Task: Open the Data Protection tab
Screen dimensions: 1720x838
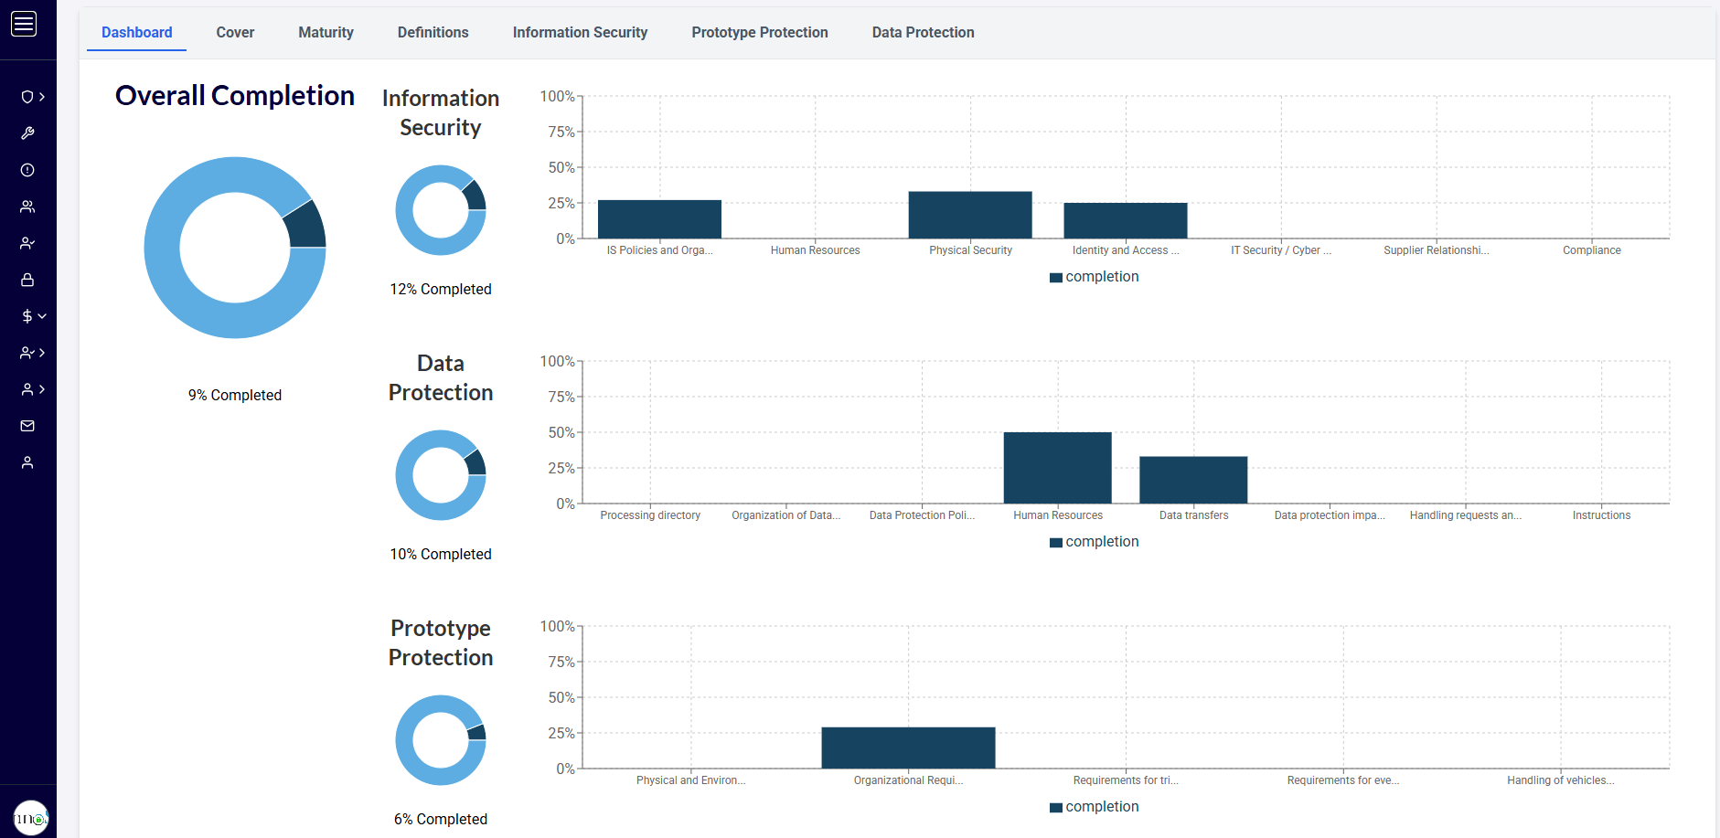Action: coord(923,33)
